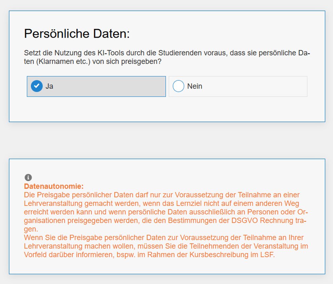This screenshot has width=333, height=284.
Task: Click the question text starting "Setzt die Nutzung"
Action: 167,57
